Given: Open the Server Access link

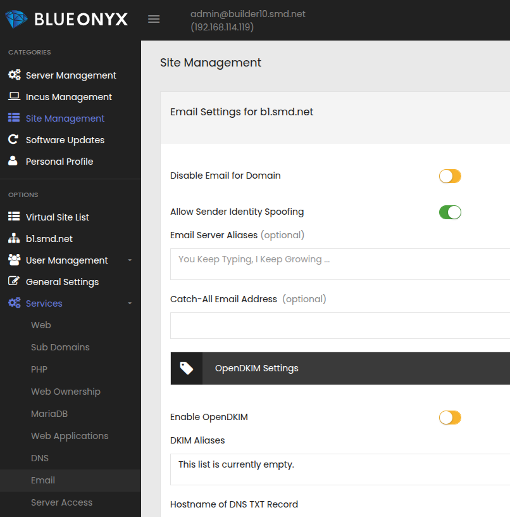Looking at the screenshot, I should pos(61,502).
